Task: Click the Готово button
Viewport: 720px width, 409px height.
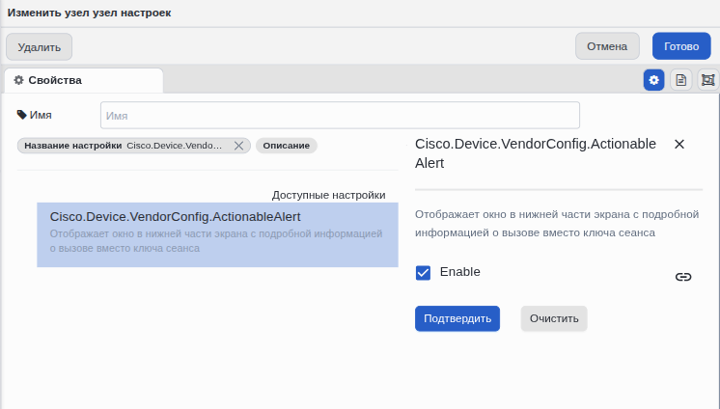Action: [x=681, y=46]
